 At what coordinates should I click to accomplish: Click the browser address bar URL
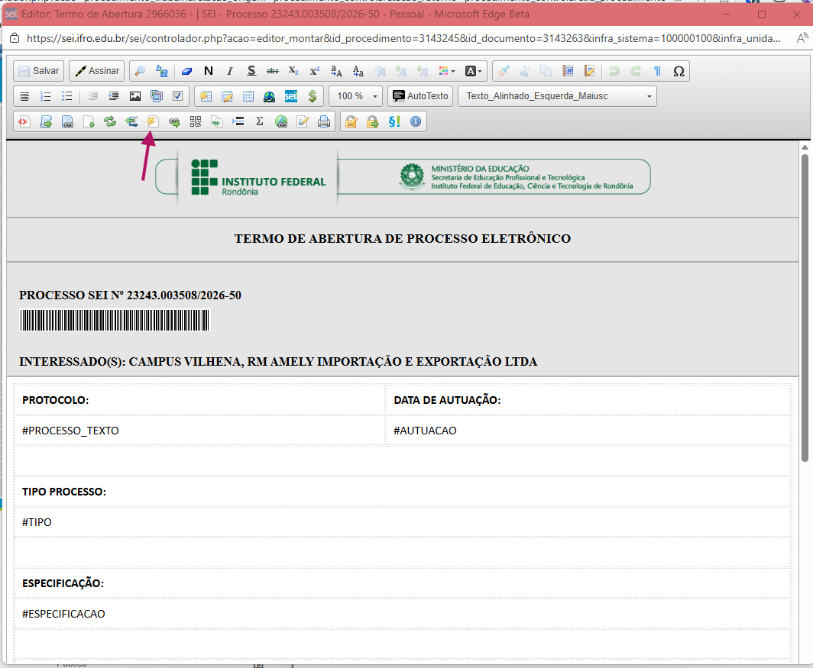403,38
